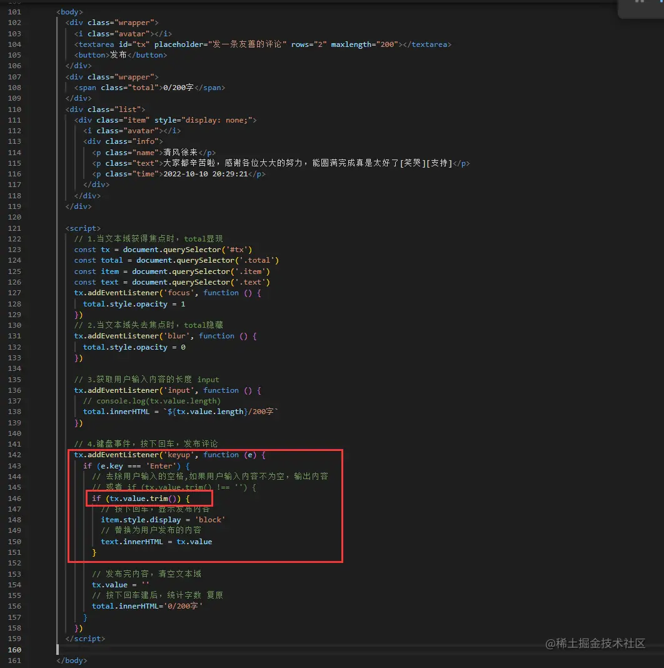This screenshot has height=668, width=664.
Task: Click the comment '4.键盘事件，按下回车'
Action: click(x=146, y=444)
